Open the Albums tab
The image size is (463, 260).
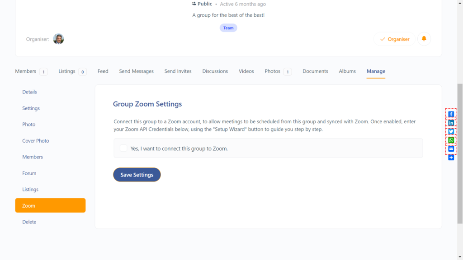[347, 71]
